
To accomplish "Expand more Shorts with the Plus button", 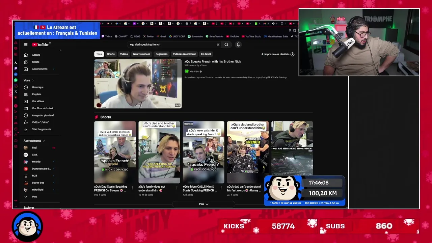I will coord(204,204).
